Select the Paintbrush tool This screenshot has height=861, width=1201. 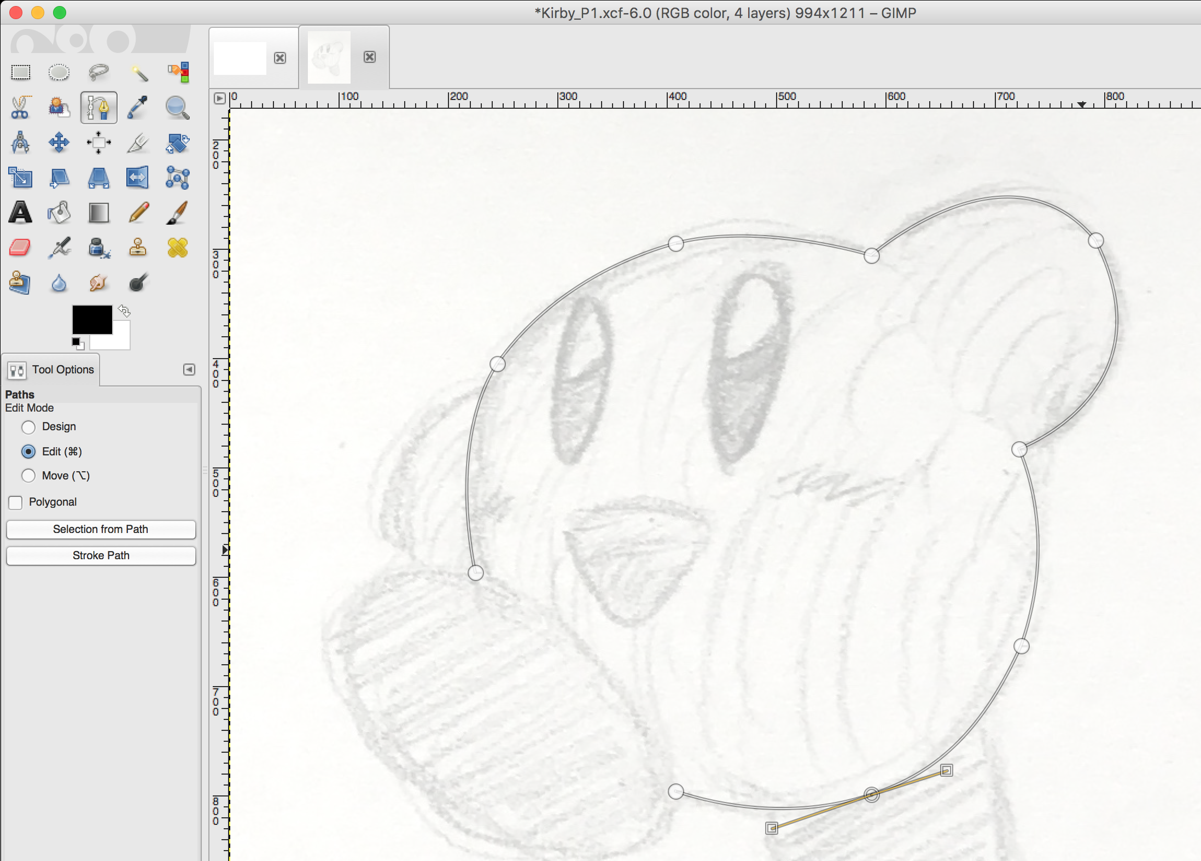(178, 213)
